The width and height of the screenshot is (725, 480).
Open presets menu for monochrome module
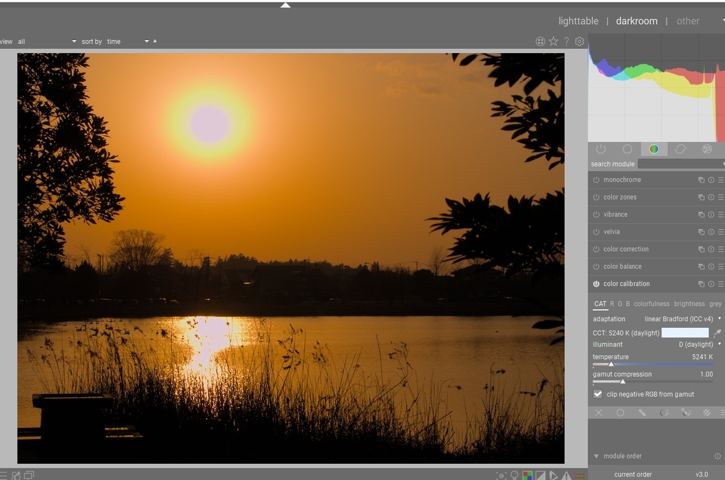[x=721, y=180]
